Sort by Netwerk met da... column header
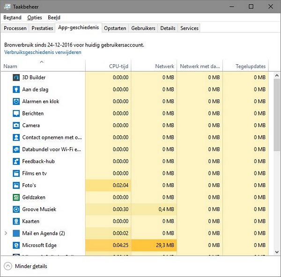This screenshot has height=277, width=281. point(200,66)
